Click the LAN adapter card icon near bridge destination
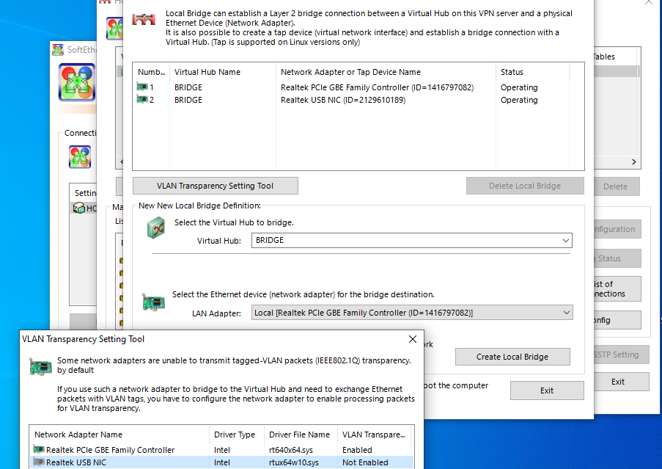Screen dimensions: 662x469 [x=153, y=301]
